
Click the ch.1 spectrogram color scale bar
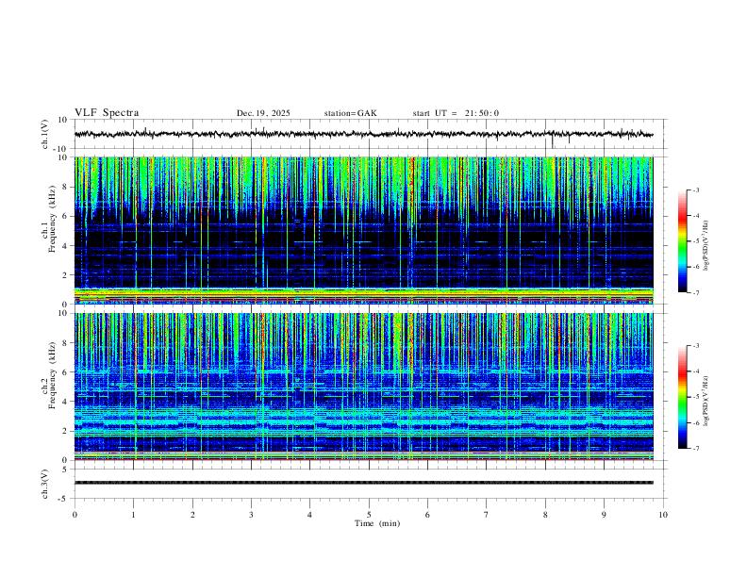[x=683, y=241]
